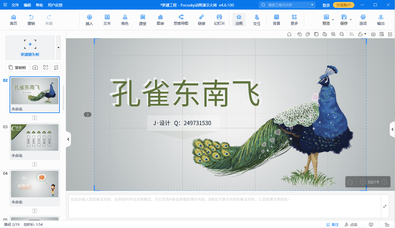Open the 更多 (More) tools menu

[x=294, y=20]
